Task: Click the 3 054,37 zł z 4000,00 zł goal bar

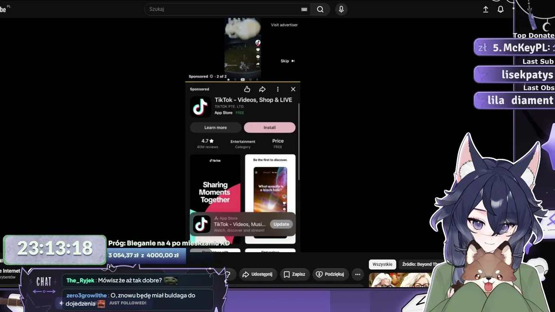Action: click(147, 256)
